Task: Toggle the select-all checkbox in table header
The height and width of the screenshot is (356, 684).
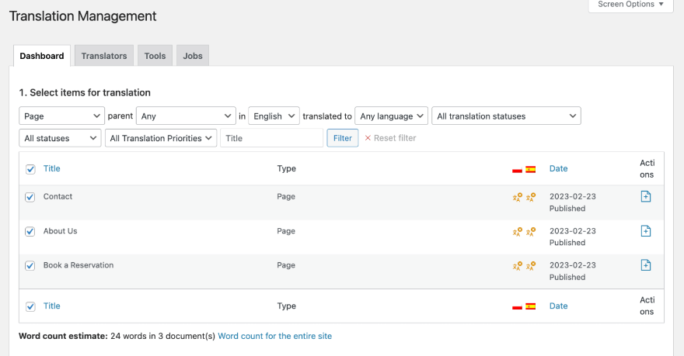Action: tap(30, 169)
